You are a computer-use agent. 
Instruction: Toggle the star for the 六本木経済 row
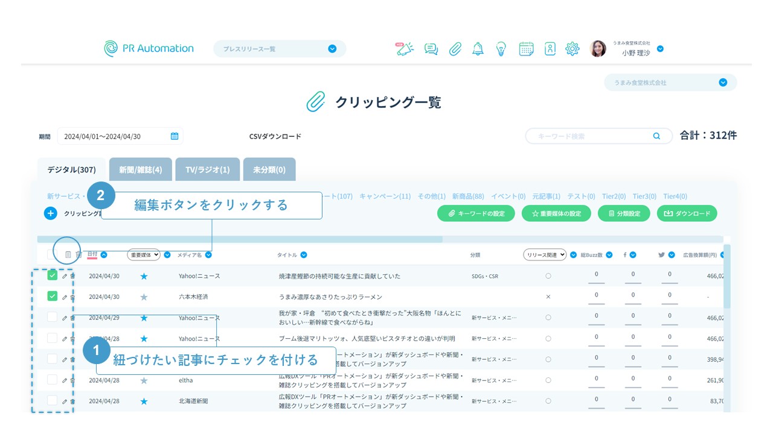(x=144, y=297)
